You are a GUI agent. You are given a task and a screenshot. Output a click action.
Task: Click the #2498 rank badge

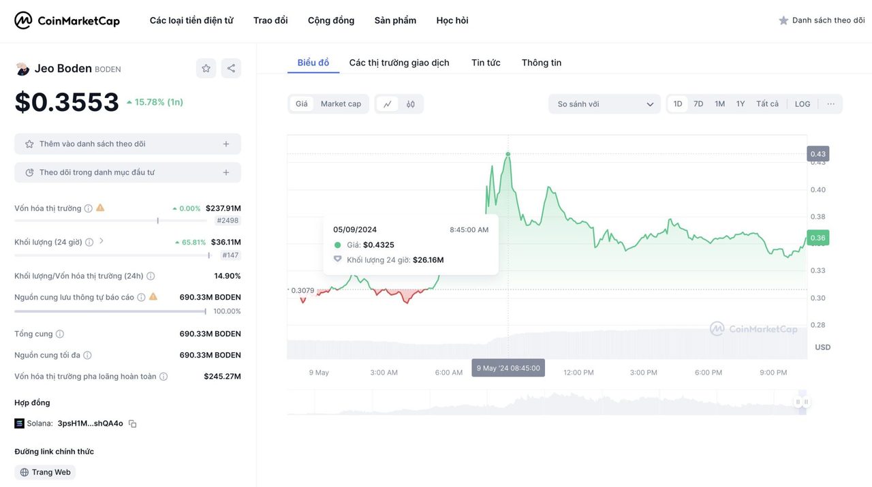228,221
